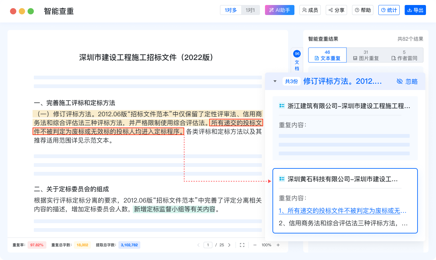Click item 2、信用商务法和综合评估法三种评标方法
The height and width of the screenshot is (260, 436).
click(x=343, y=223)
